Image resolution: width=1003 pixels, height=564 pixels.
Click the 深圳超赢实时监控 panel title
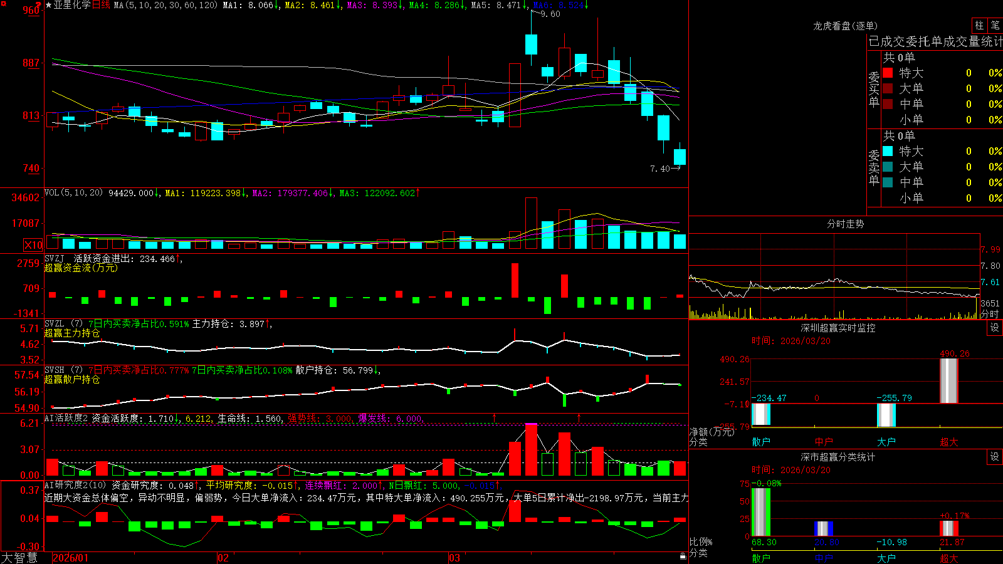(838, 328)
